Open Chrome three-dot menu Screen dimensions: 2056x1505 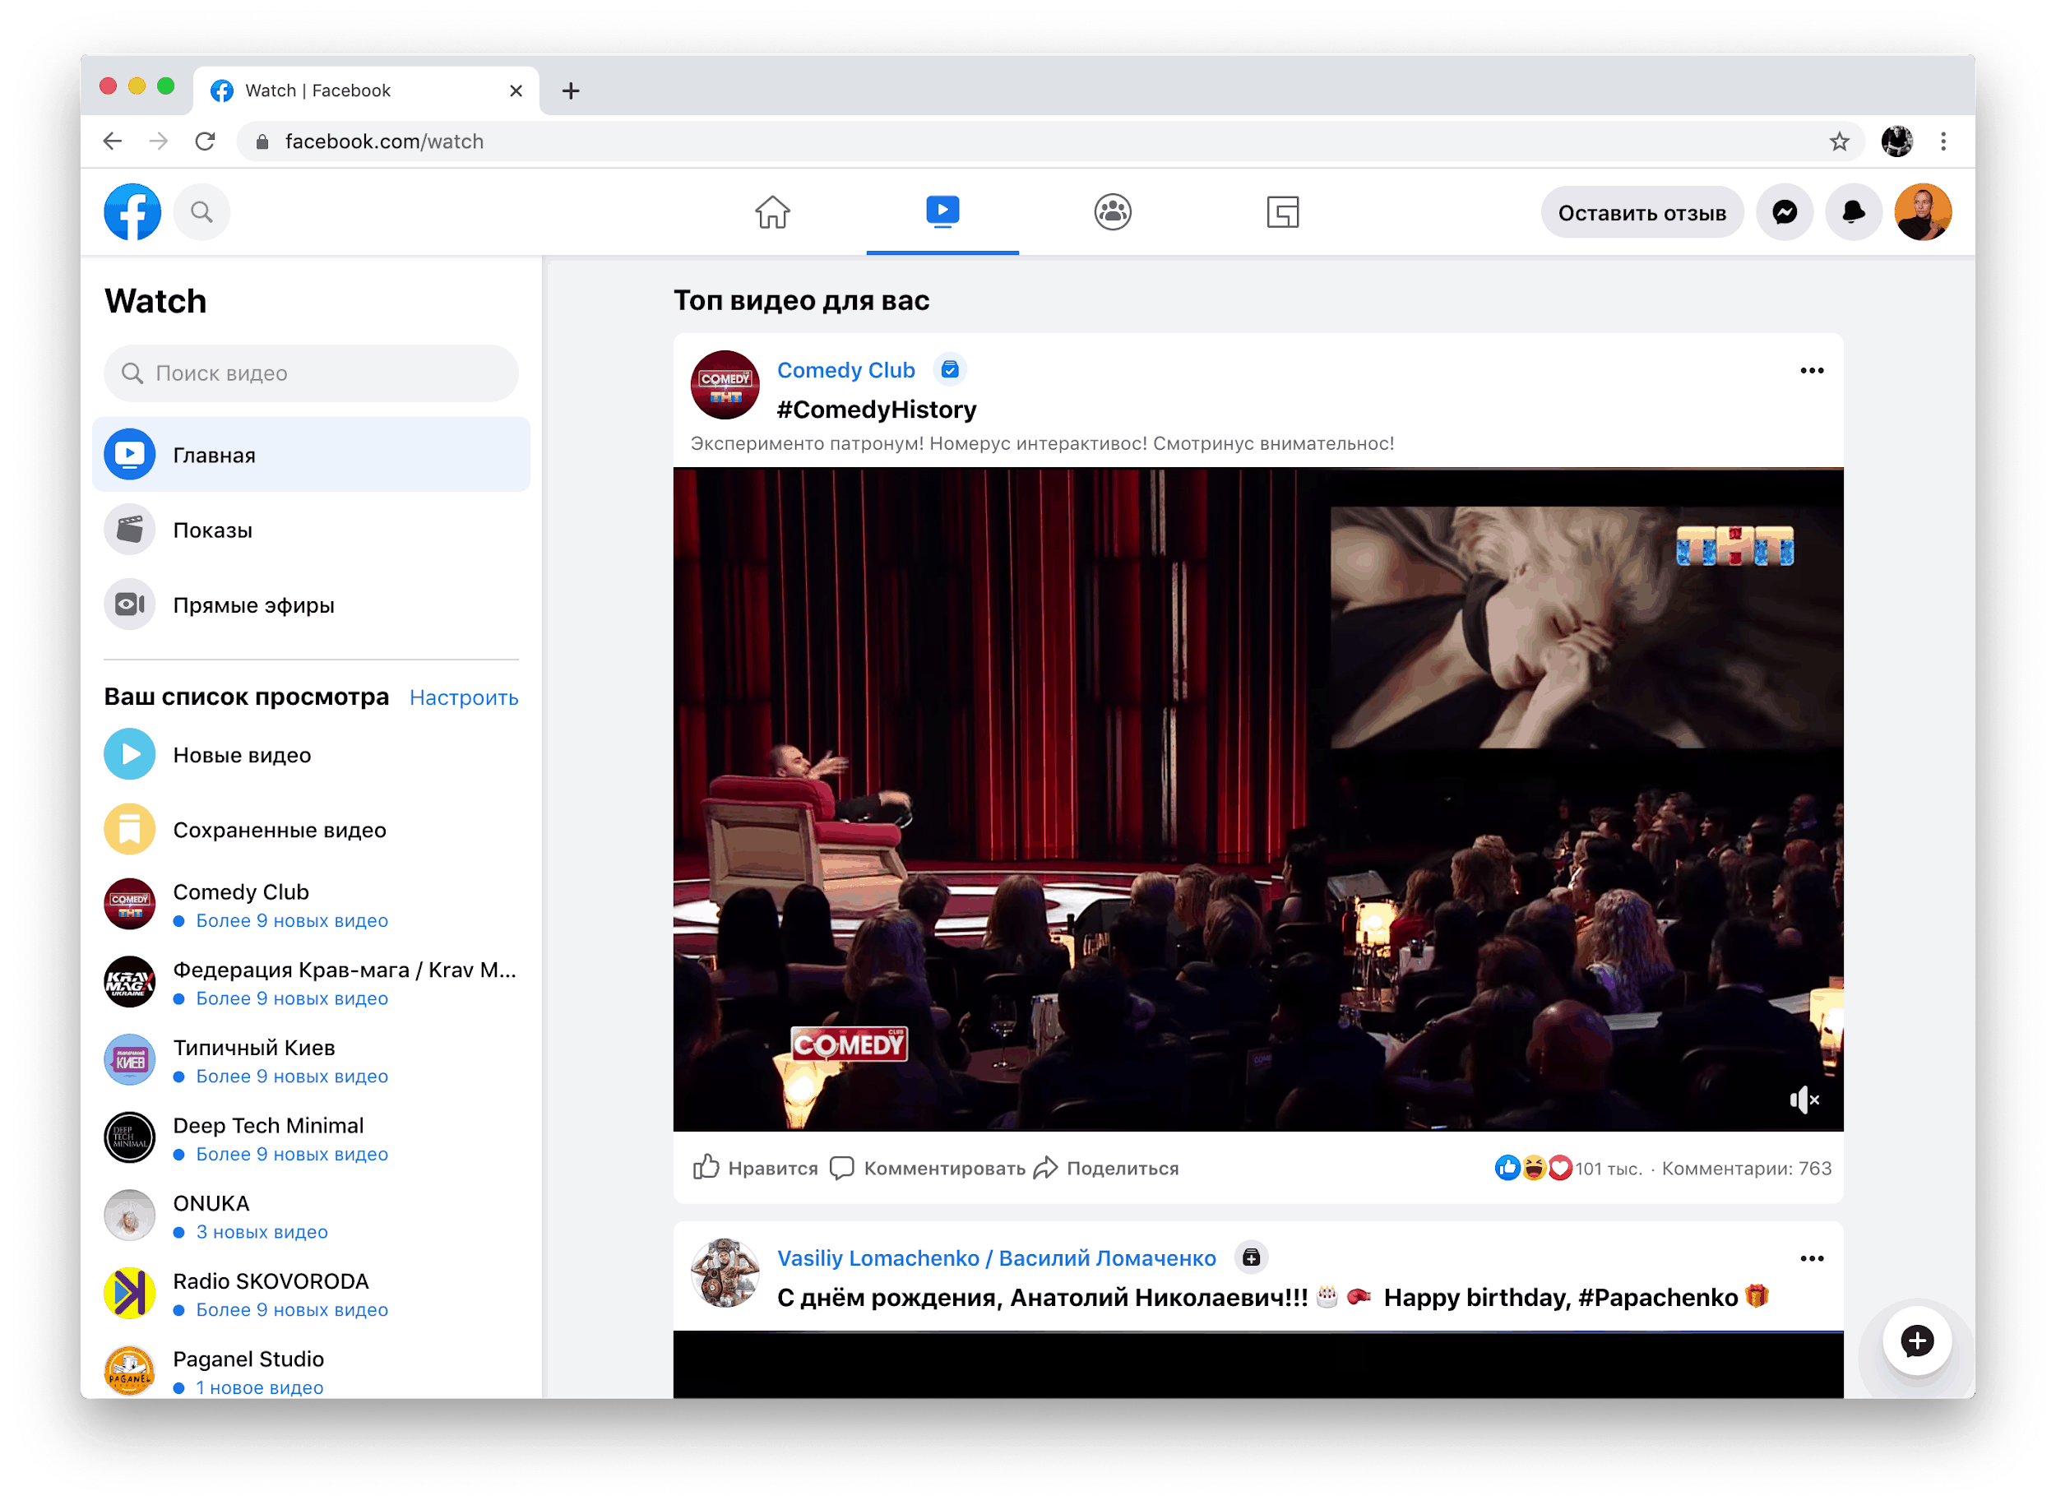point(1943,141)
